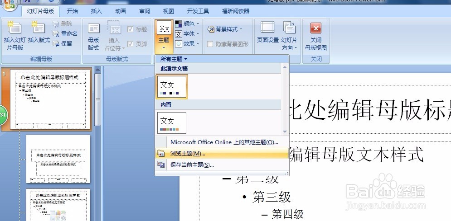Image resolution: width=451 pixels, height=221 pixels.
Task: Click the Office button logo
Action: tap(10, 5)
